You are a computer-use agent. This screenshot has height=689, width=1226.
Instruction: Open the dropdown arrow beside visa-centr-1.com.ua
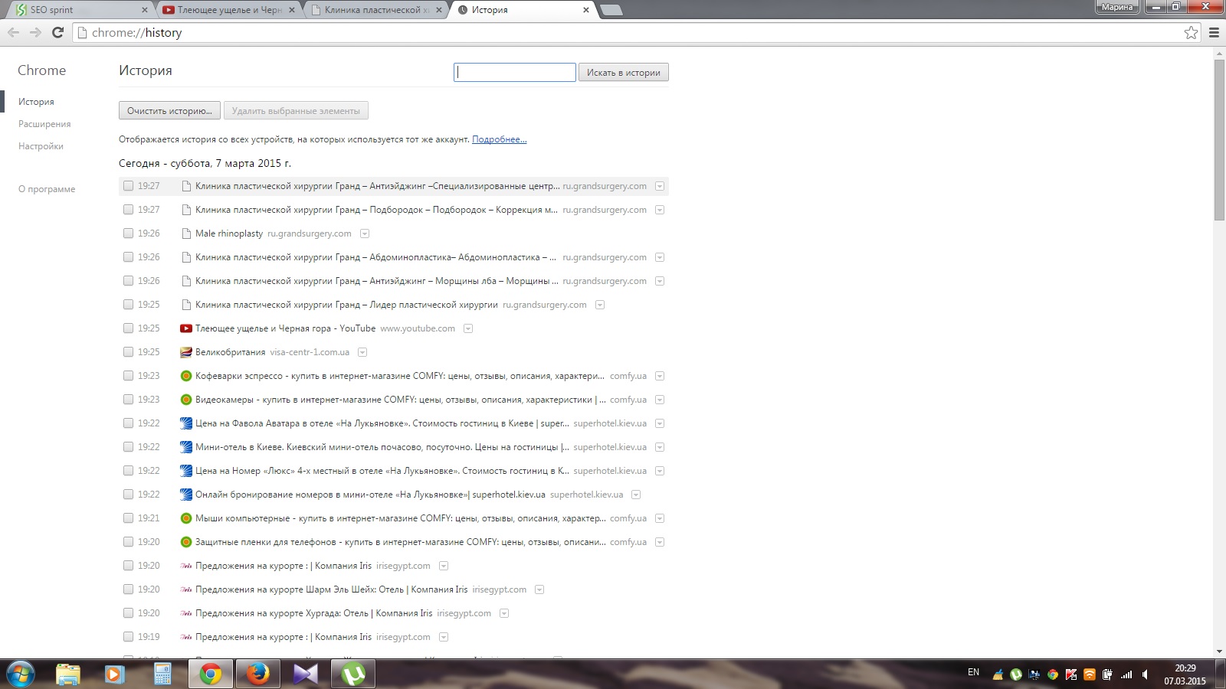tap(362, 352)
